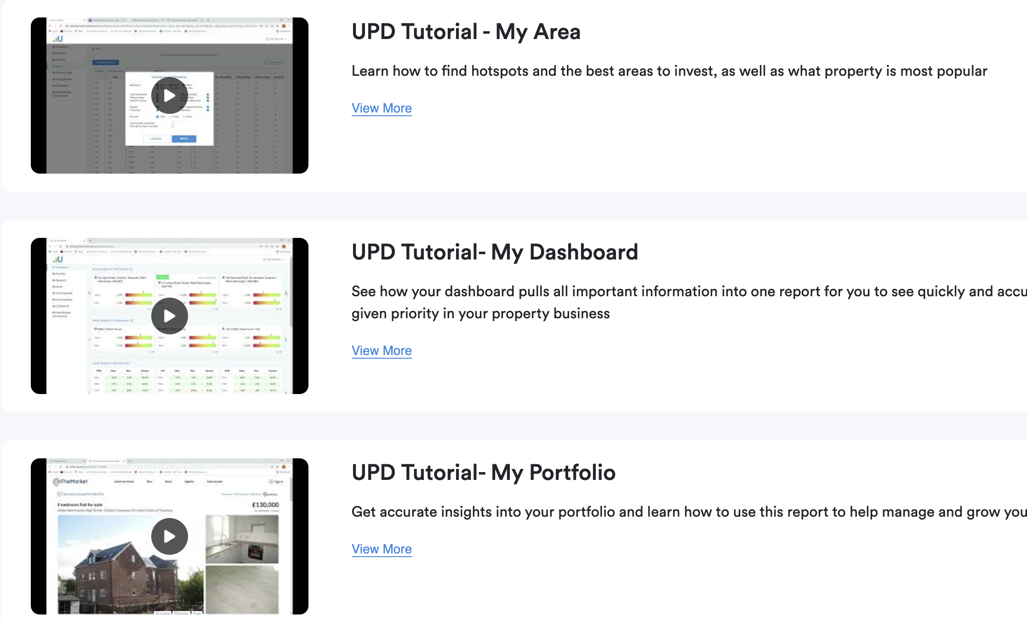Screen dimensions: 1027x620
Task: Click a colored value gauge in the Dashboard thumbnail
Action: click(x=138, y=295)
